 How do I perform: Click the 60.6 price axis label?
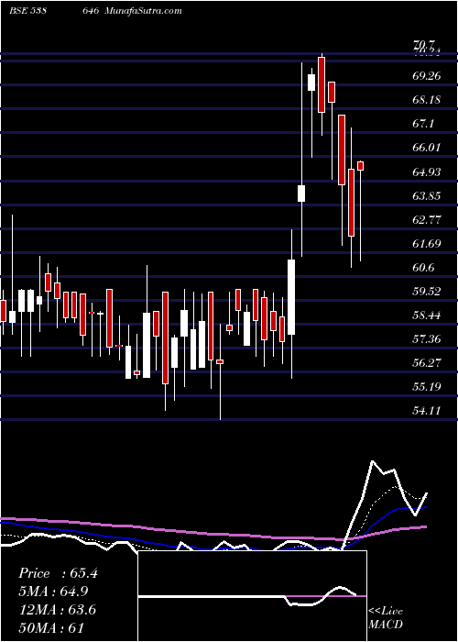[x=423, y=268]
